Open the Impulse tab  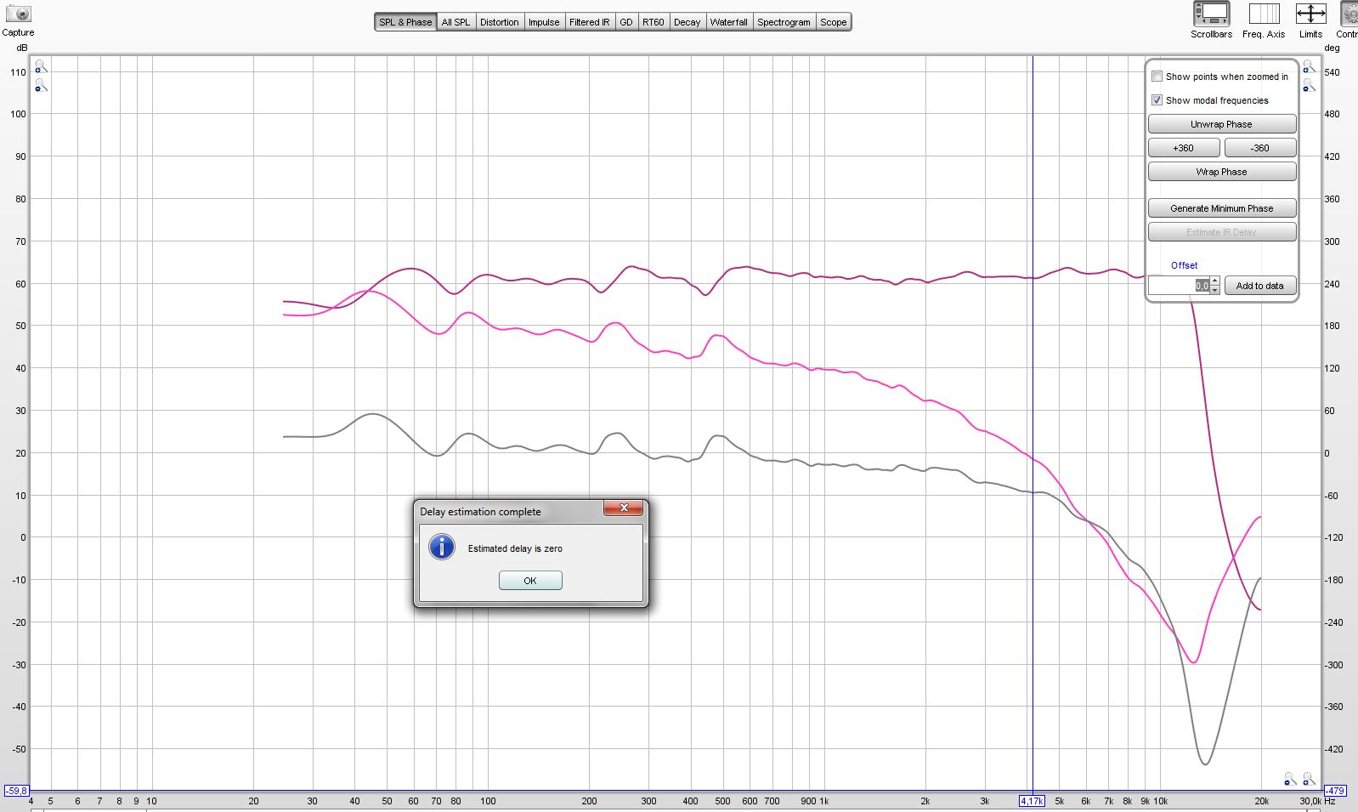click(x=544, y=22)
